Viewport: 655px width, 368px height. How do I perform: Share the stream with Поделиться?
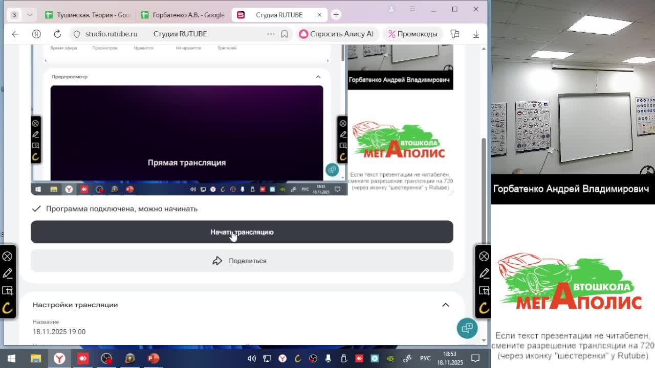click(x=242, y=261)
